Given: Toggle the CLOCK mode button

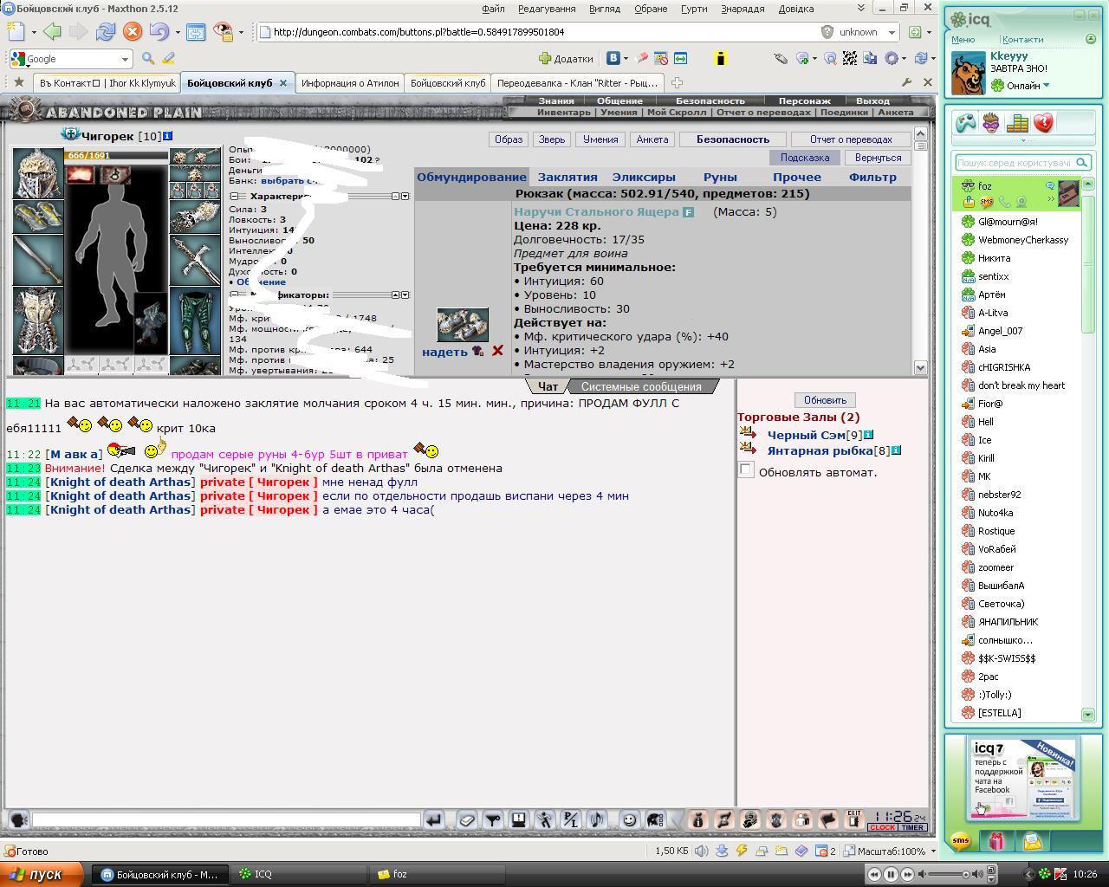Looking at the screenshot, I should pos(882,827).
